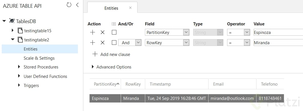Viewport: 303px width, 111px height.
Task: Open the Operator dropdown for the RowKey clause
Action: (239, 43)
